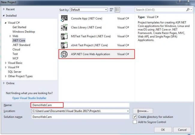Image resolution: width=195 pixels, height=135 pixels.
Task: Close the New Project dialog
Action: pyautogui.click(x=189, y=1)
